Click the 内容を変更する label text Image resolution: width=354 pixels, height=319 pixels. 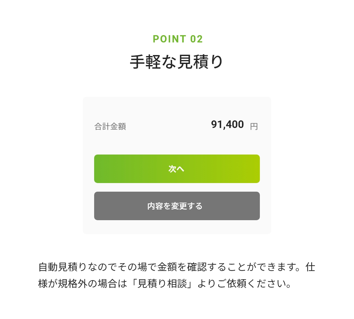pyautogui.click(x=175, y=206)
